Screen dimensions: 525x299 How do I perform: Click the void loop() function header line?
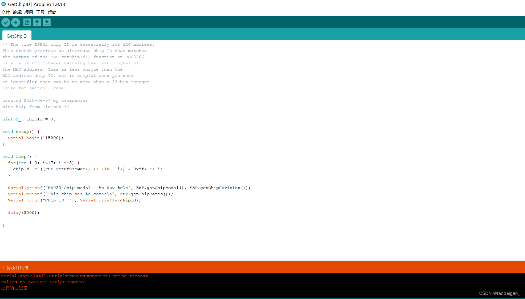[x=19, y=156]
